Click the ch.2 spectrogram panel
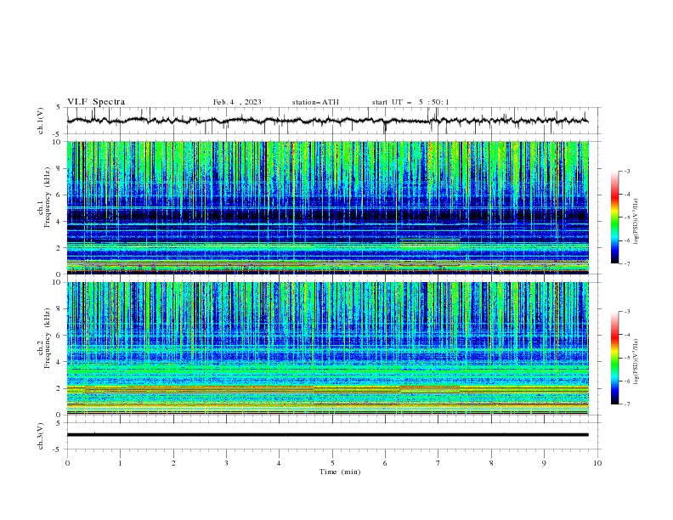 click(x=327, y=348)
